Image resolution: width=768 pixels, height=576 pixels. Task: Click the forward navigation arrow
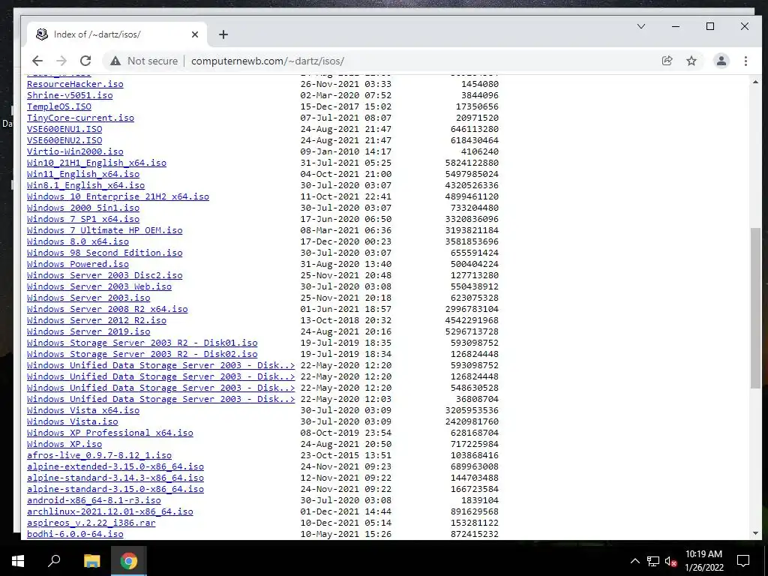pyautogui.click(x=61, y=61)
